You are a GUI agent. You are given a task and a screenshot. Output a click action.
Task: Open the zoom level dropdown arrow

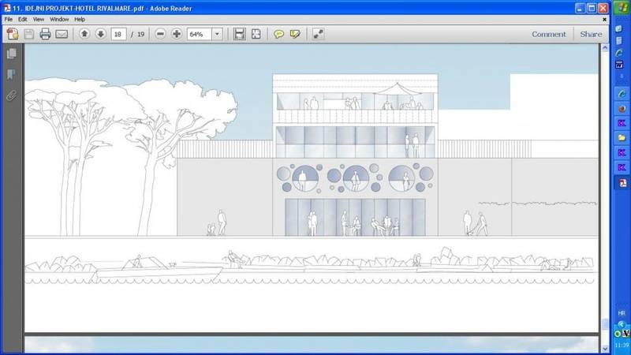click(x=217, y=34)
